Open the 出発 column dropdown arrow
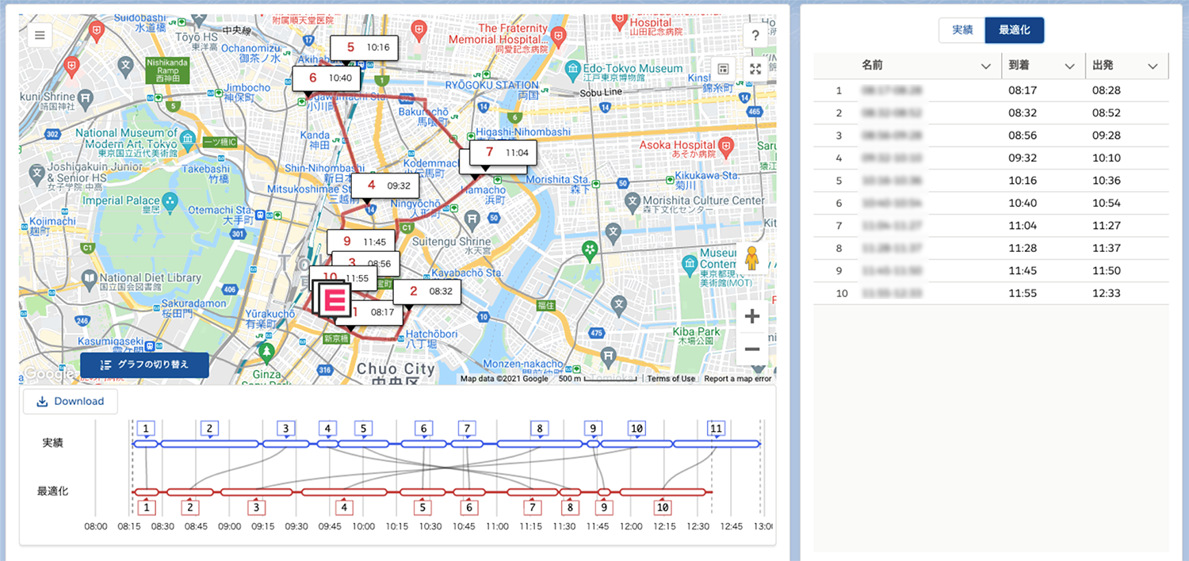This screenshot has height=561, width=1189. click(1153, 67)
